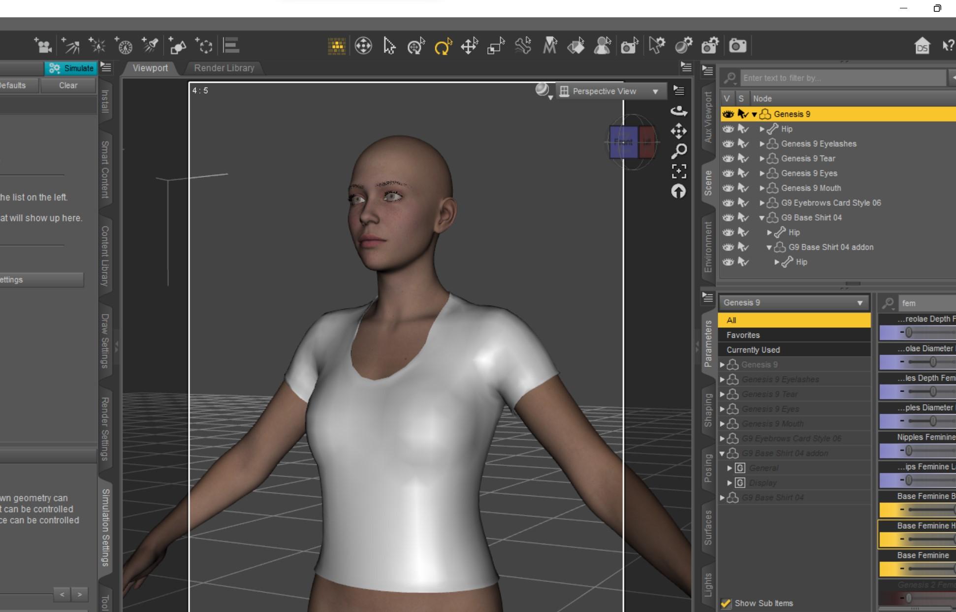Hide Genesis 9 Eyelashes with eye icon
The height and width of the screenshot is (612, 956).
point(728,144)
